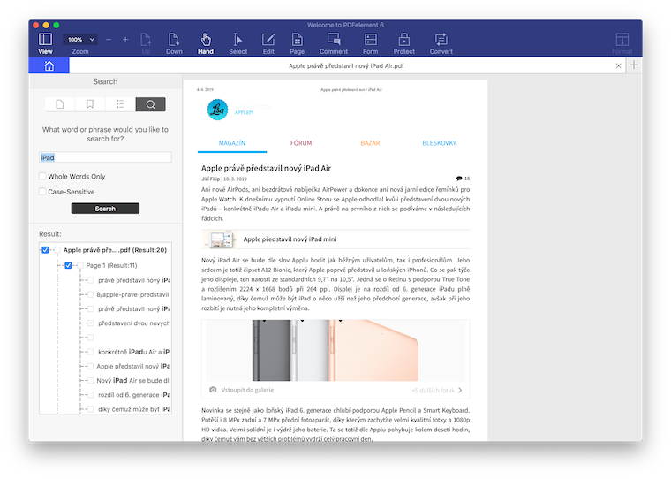Open the BLESKOVKY tab in document
Screen dimensions: 671x479
[439, 143]
